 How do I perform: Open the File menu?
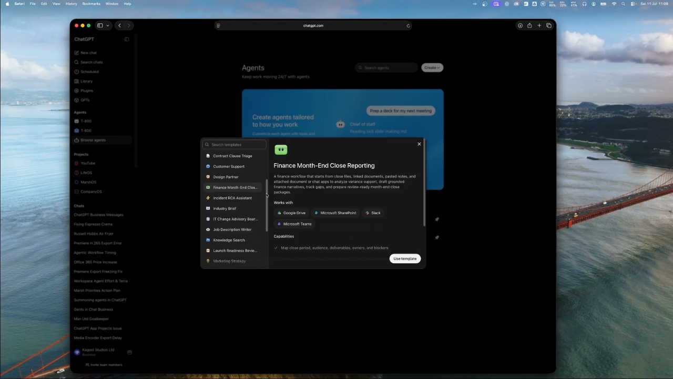33,4
